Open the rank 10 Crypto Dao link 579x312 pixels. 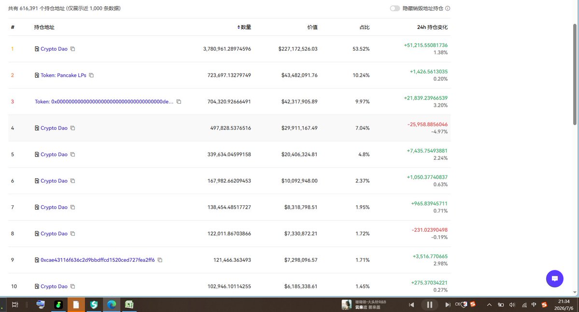point(54,286)
